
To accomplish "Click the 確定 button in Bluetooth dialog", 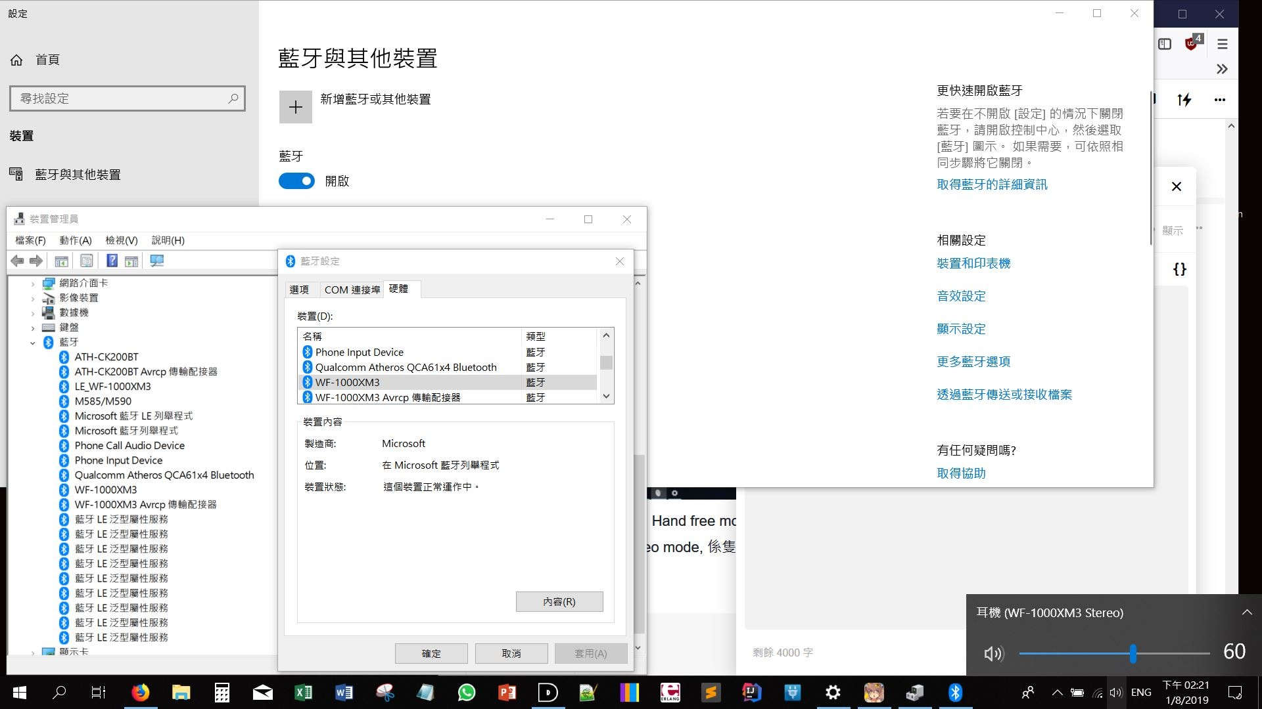I will pyautogui.click(x=431, y=654).
